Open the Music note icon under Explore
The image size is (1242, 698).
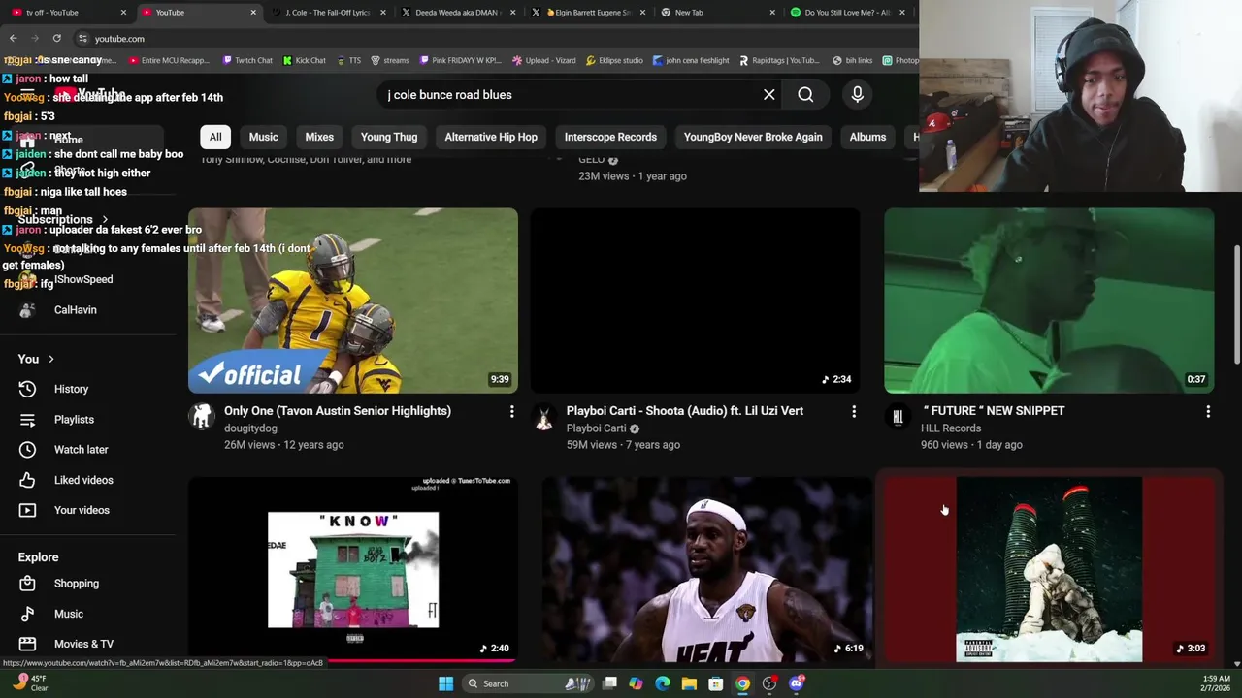(x=27, y=614)
